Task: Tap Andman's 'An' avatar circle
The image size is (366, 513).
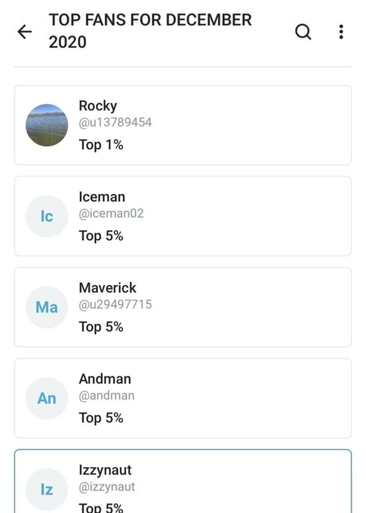Action: tap(47, 398)
